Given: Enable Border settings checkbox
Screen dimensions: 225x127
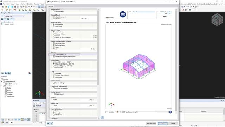Looking at the screenshot, I should point(54,83).
